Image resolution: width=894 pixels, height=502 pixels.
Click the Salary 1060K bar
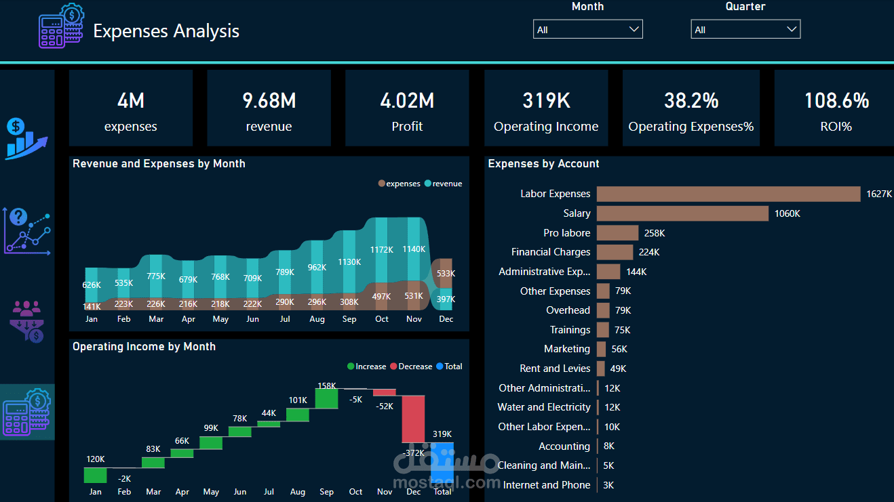[682, 213]
